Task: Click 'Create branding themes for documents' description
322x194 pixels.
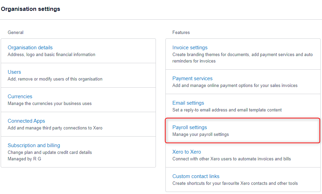Action: (x=243, y=58)
